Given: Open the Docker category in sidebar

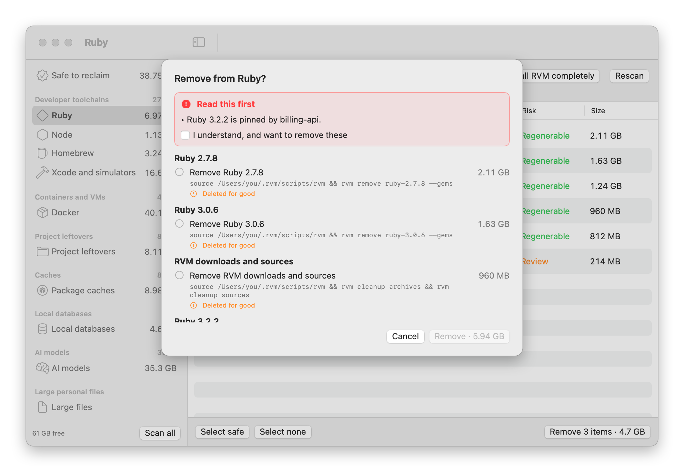Looking at the screenshot, I should pyautogui.click(x=97, y=212).
